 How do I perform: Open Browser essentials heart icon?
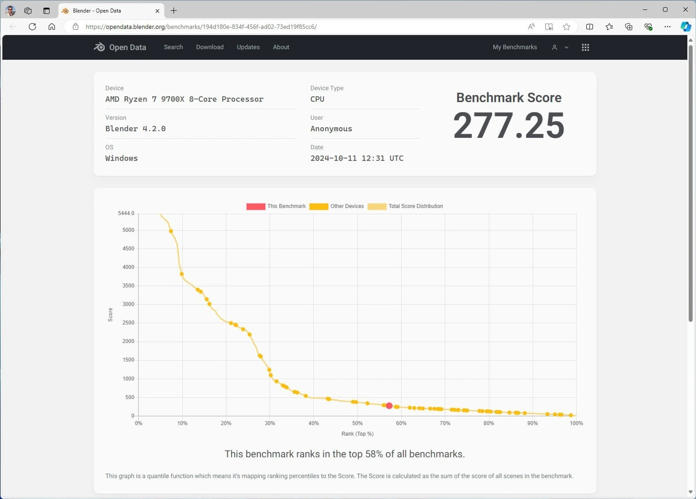pos(648,26)
